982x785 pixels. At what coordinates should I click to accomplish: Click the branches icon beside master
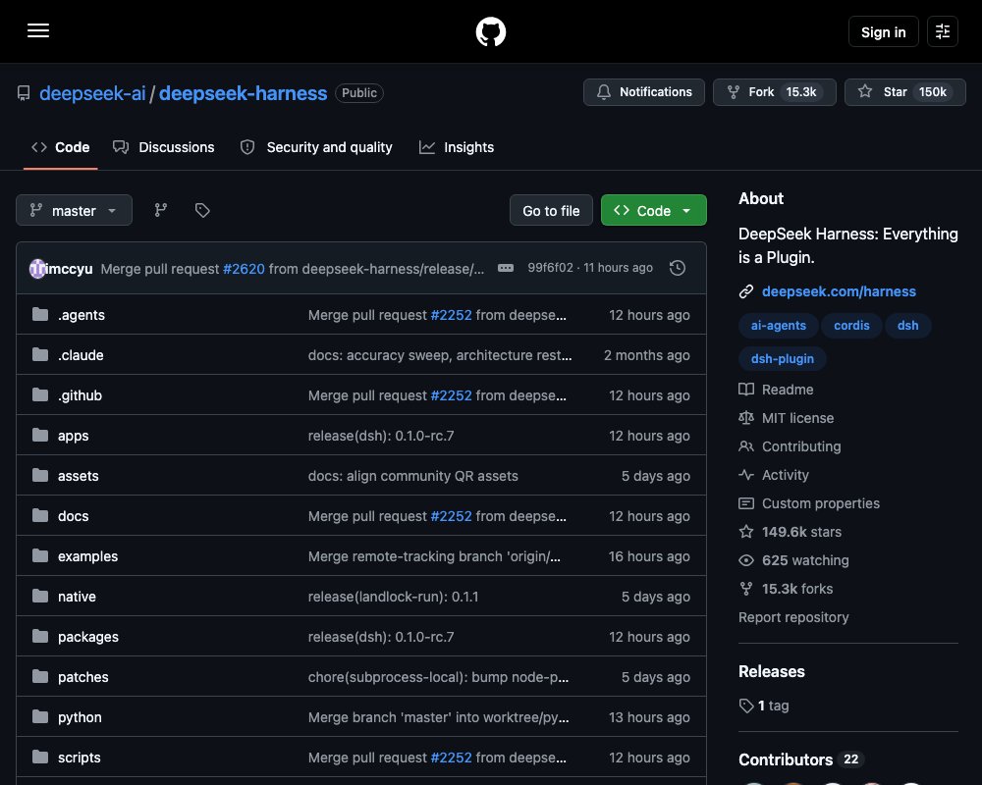coord(161,210)
